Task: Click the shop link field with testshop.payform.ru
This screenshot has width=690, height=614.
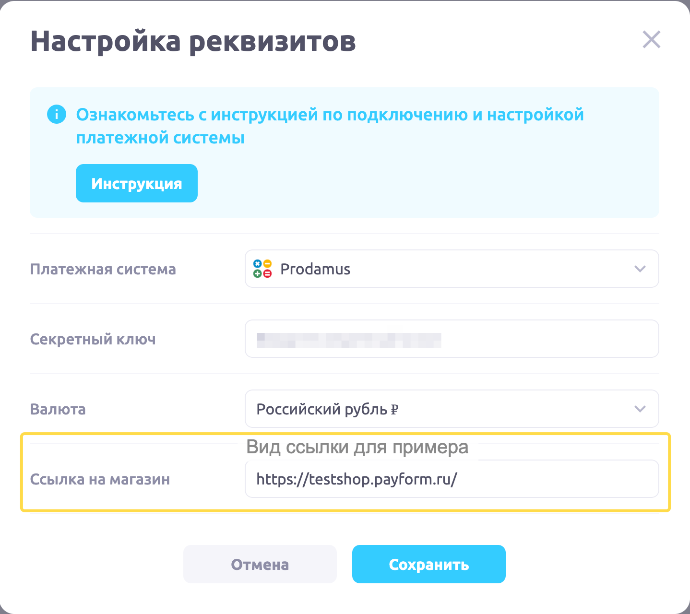Action: (x=451, y=479)
